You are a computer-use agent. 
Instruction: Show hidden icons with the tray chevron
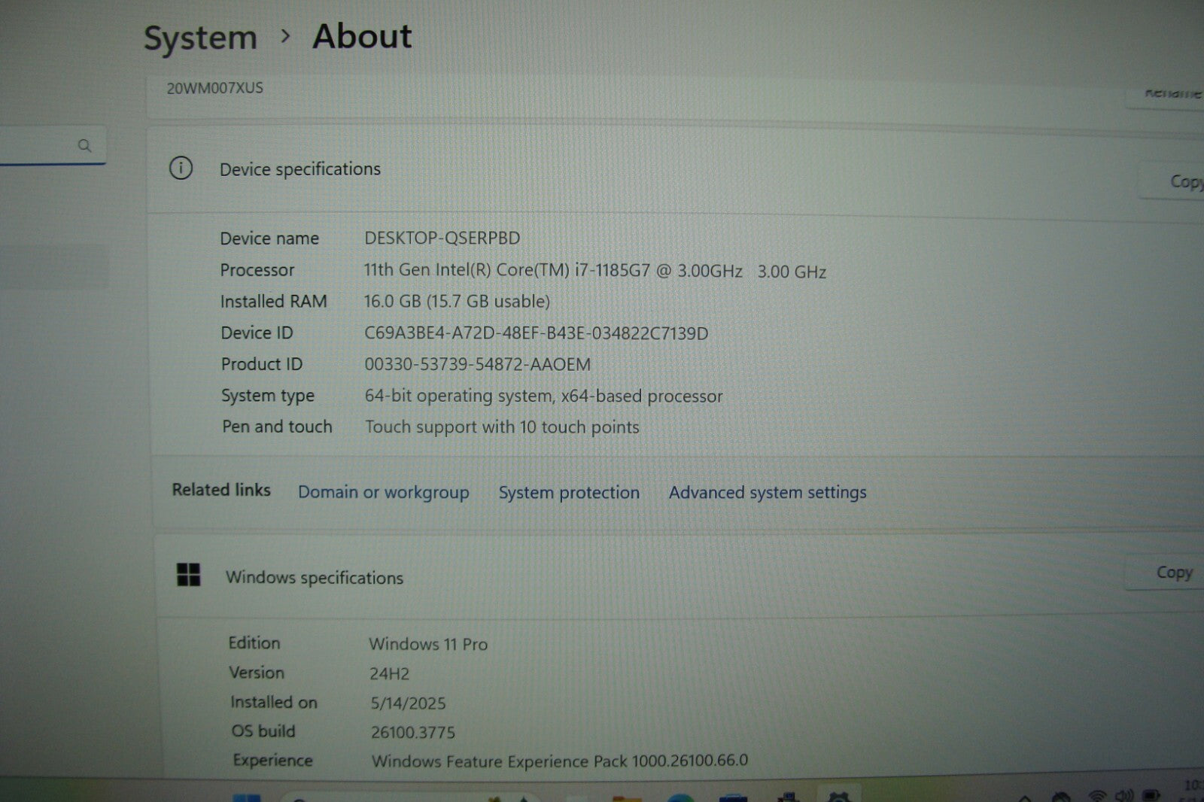pos(1025,797)
